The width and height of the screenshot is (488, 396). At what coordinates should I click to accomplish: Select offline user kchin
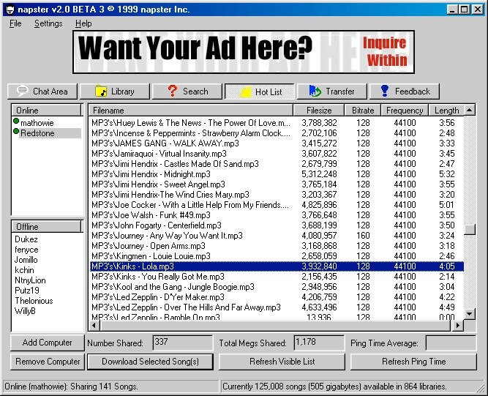pyautogui.click(x=24, y=270)
